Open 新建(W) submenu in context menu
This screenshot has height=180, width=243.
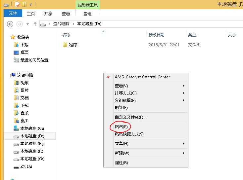[x=146, y=153]
